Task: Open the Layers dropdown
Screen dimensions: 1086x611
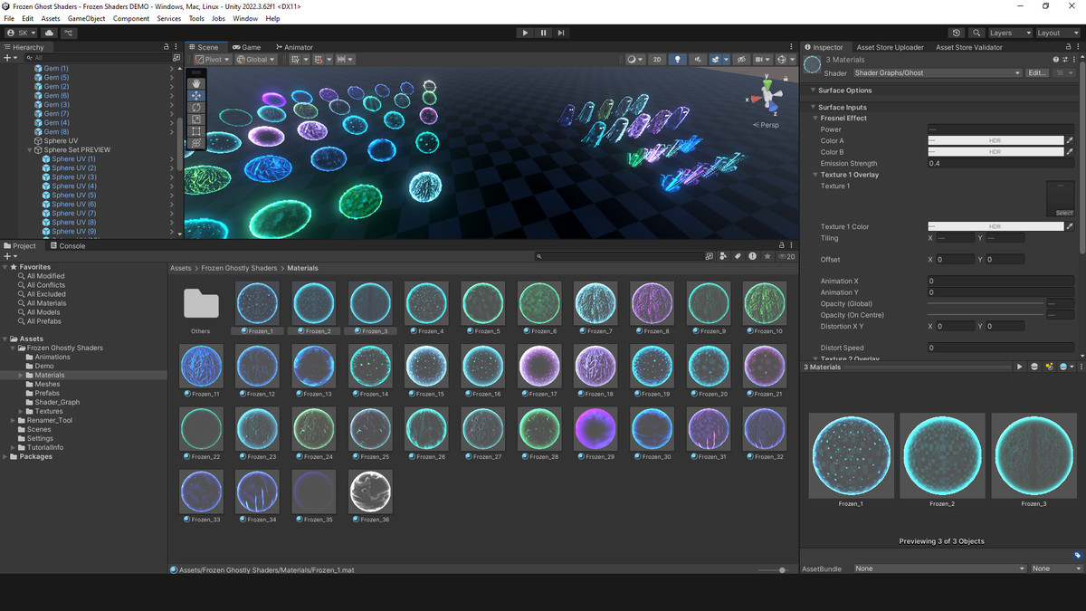Action: coord(1009,33)
